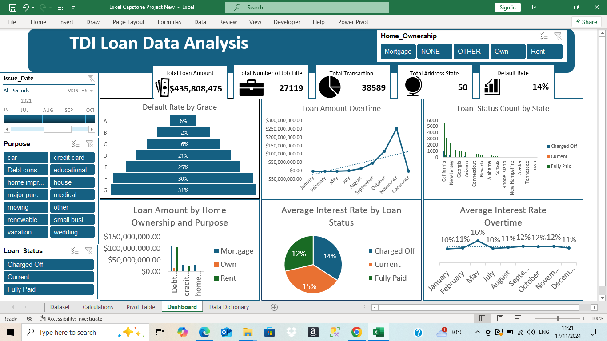Open Excel's Search box at the top
The height and width of the screenshot is (341, 607).
point(307,7)
